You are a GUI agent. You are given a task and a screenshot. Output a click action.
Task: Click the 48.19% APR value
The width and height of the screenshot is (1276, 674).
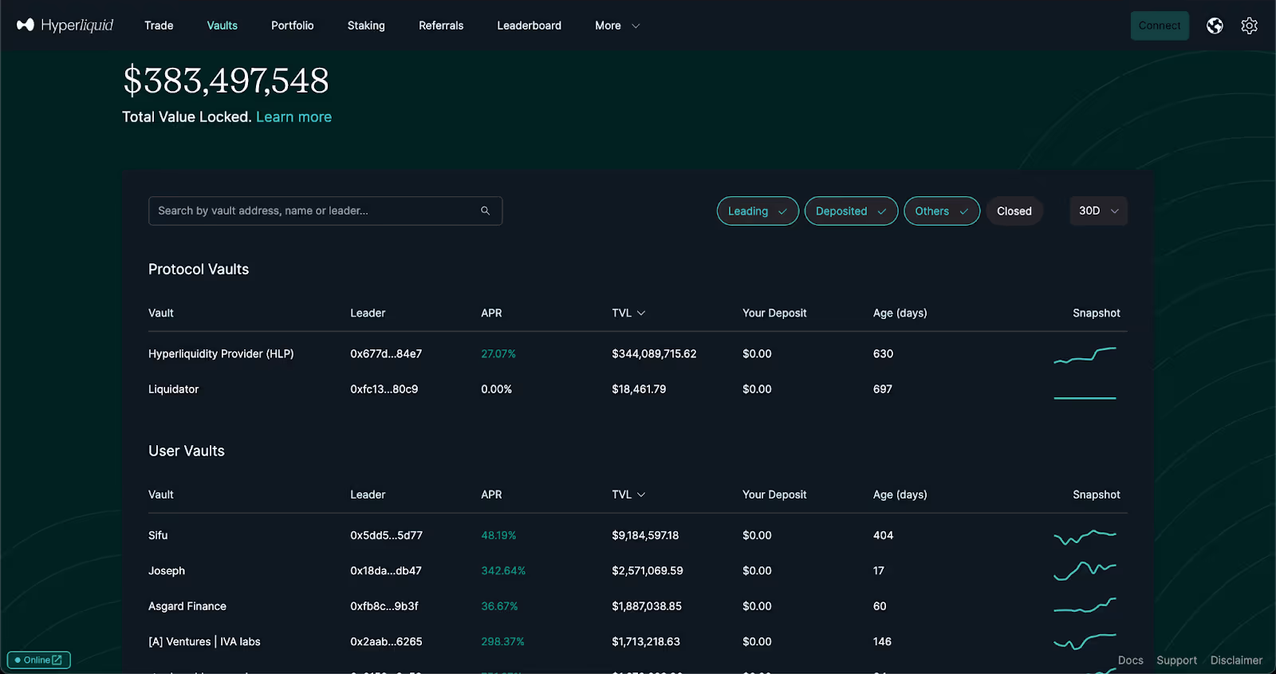coord(498,535)
